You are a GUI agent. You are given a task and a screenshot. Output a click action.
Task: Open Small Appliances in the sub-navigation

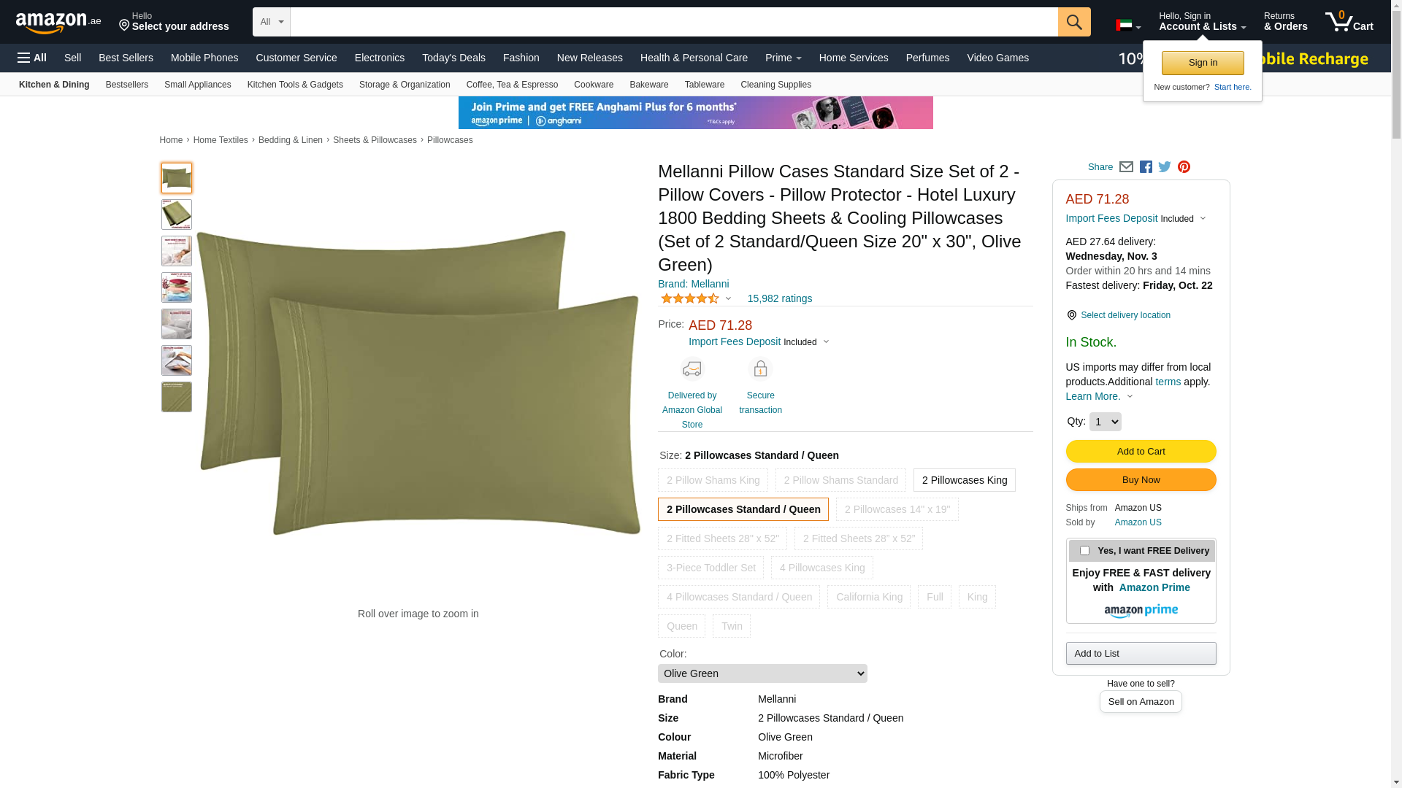pyautogui.click(x=197, y=85)
